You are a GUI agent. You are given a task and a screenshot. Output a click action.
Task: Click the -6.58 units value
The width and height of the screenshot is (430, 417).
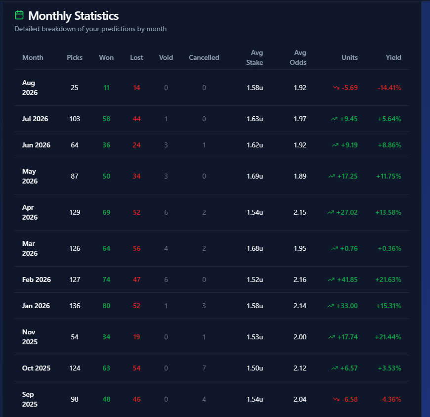tap(350, 399)
